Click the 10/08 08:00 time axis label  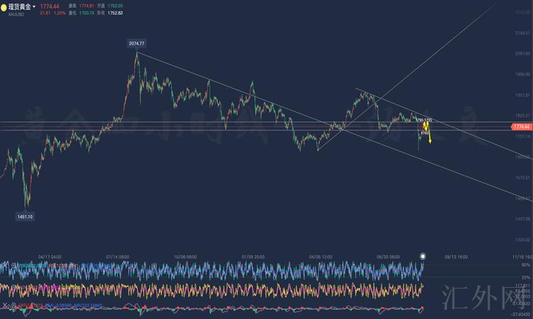(x=185, y=257)
